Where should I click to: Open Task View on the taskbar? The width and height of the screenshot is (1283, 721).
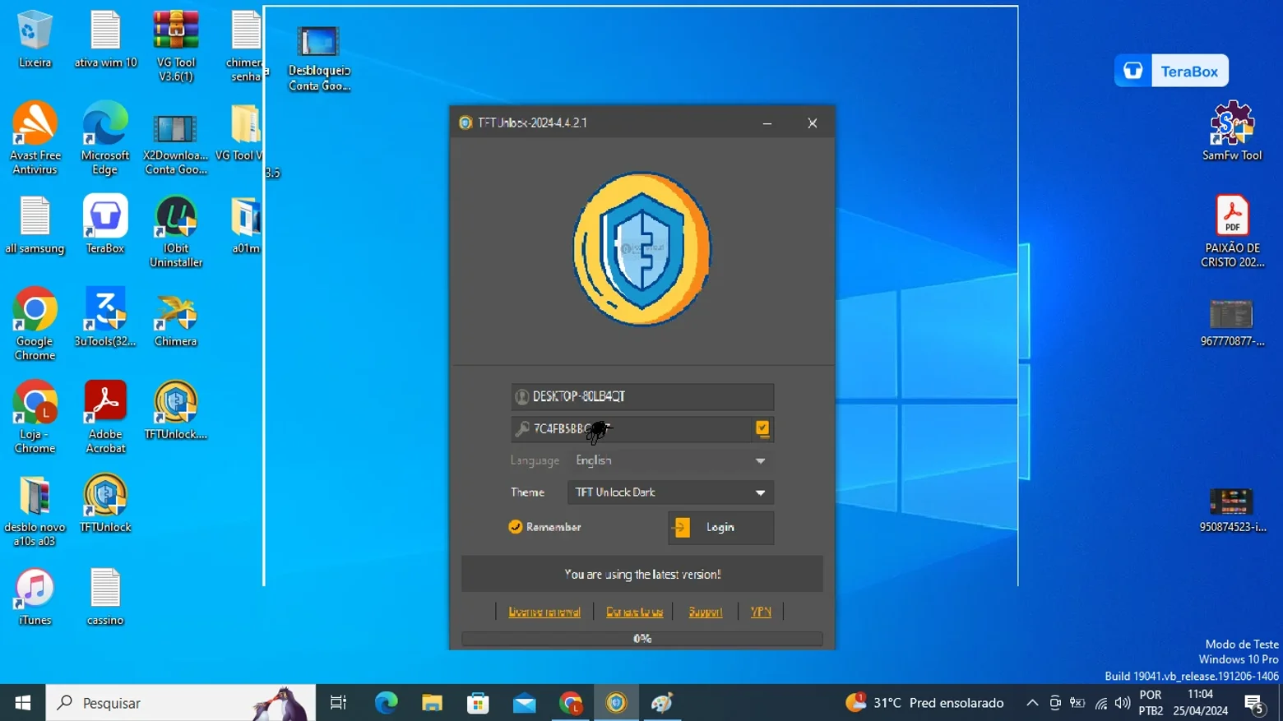coord(338,703)
